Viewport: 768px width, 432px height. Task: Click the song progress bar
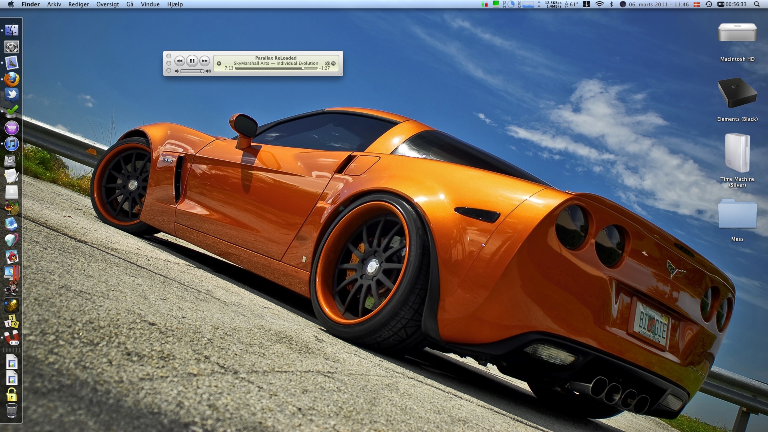point(276,68)
